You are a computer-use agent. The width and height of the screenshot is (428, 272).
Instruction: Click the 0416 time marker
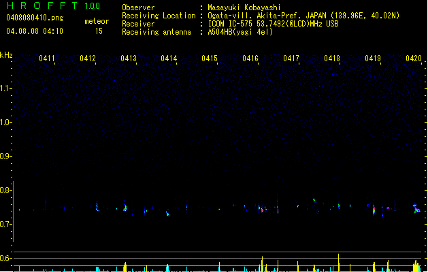250,58
